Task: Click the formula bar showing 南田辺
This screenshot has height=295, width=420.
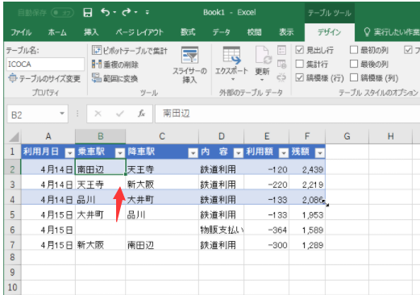Action: (288, 114)
